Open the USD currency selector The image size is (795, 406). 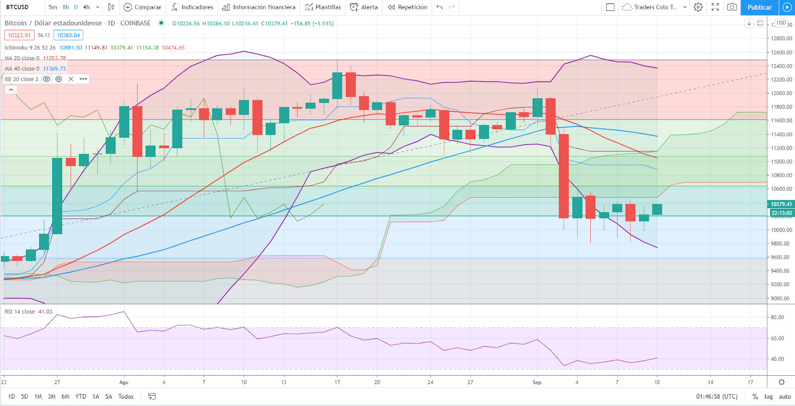click(782, 23)
